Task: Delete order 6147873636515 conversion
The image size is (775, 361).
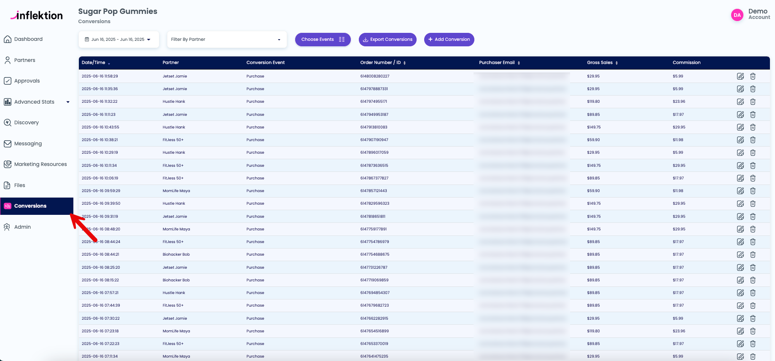Action: [753, 166]
